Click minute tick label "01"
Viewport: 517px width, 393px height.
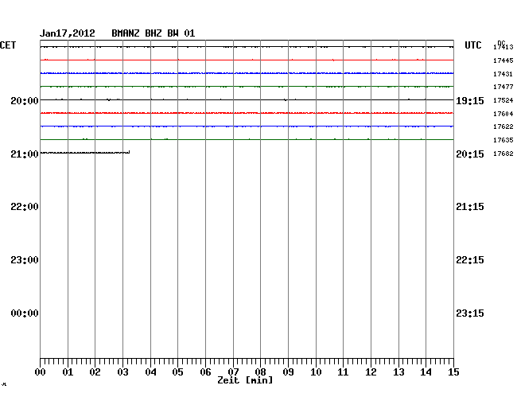68,372
